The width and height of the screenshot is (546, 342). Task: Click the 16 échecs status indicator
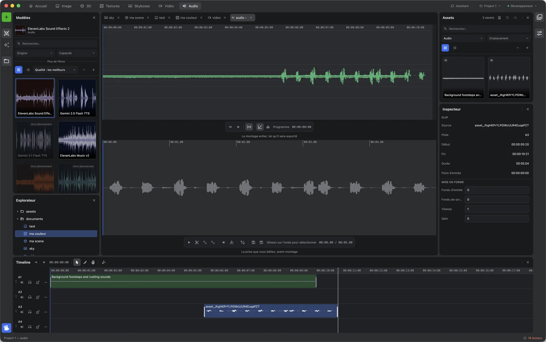click(533, 338)
